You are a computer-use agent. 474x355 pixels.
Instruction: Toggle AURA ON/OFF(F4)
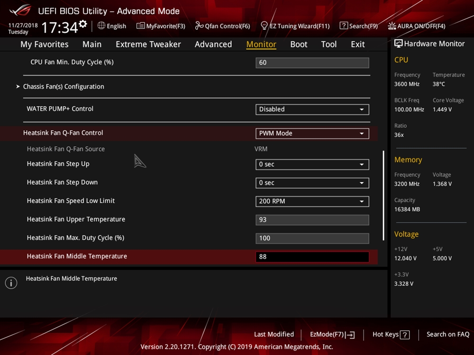417,26
